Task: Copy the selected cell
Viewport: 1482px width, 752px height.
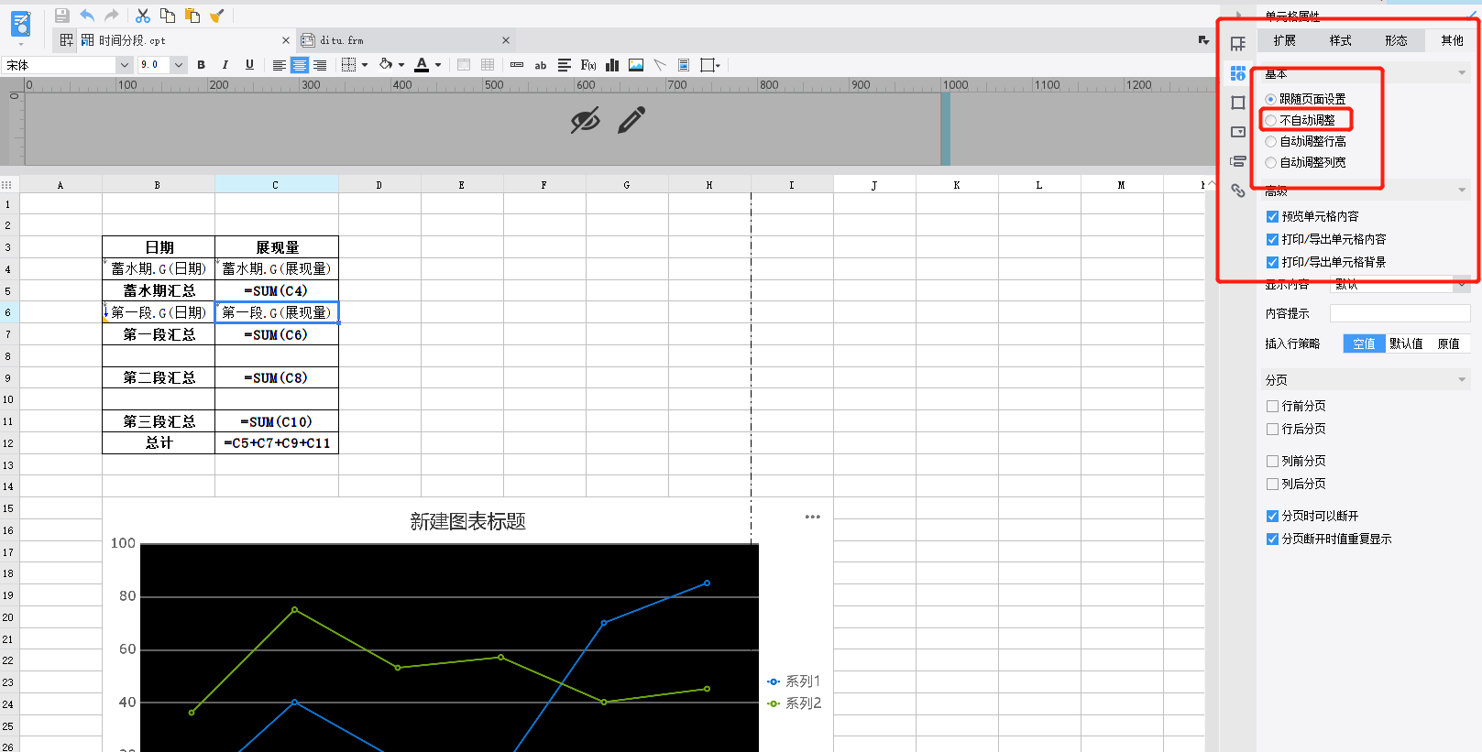Action: [168, 15]
